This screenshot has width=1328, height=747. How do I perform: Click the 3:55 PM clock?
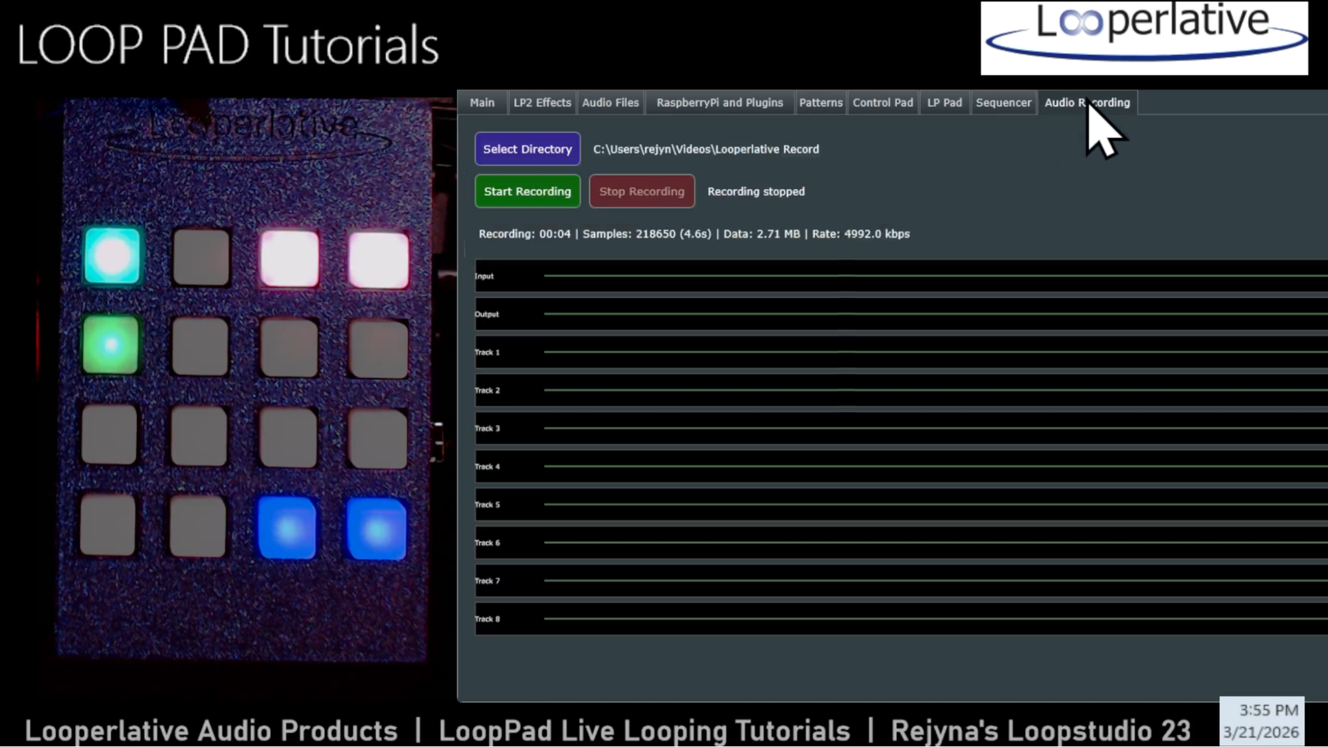[1268, 710]
